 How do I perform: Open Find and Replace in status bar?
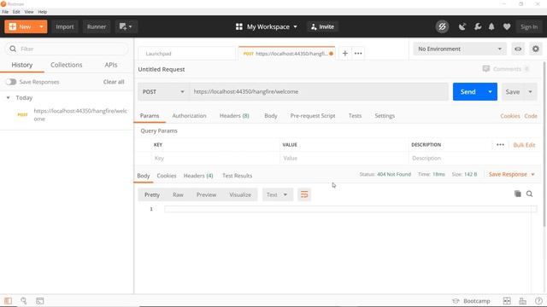click(x=24, y=301)
